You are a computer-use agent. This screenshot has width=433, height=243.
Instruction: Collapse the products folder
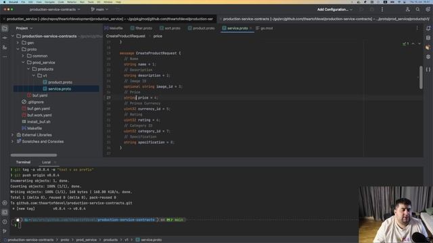(x=28, y=69)
